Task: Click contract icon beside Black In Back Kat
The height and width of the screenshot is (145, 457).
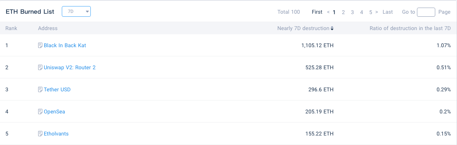Action: pyautogui.click(x=40, y=45)
